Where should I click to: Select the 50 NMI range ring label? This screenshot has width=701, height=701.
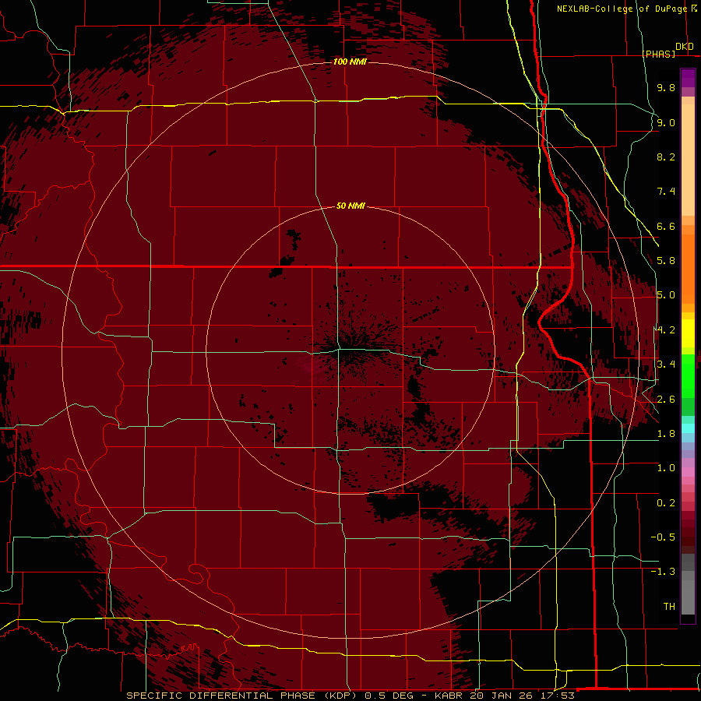tap(350, 206)
